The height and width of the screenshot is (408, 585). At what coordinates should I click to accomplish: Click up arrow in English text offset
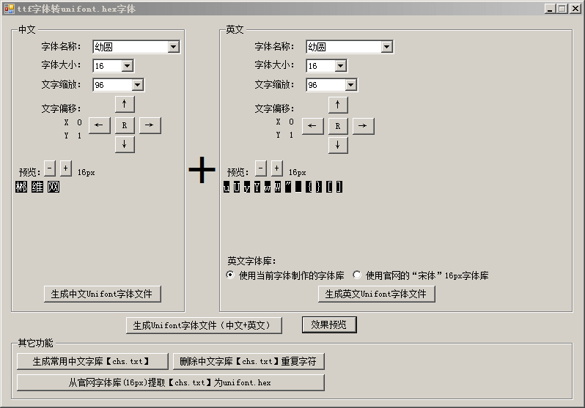click(338, 105)
